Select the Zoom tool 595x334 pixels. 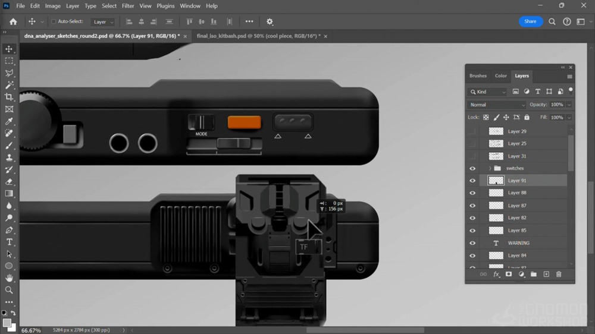coord(9,291)
